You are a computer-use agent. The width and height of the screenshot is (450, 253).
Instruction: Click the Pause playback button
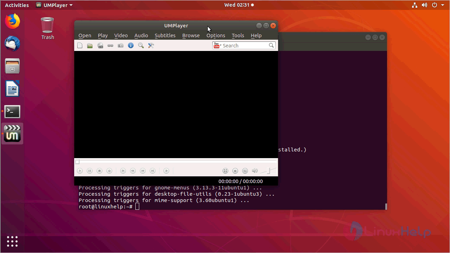[90, 171]
